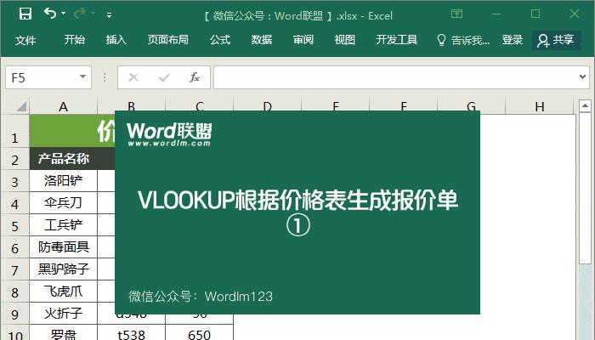Viewport: 595px width, 340px height.
Task: Switch to the 页面布局 ribbon tab
Action: coord(168,39)
